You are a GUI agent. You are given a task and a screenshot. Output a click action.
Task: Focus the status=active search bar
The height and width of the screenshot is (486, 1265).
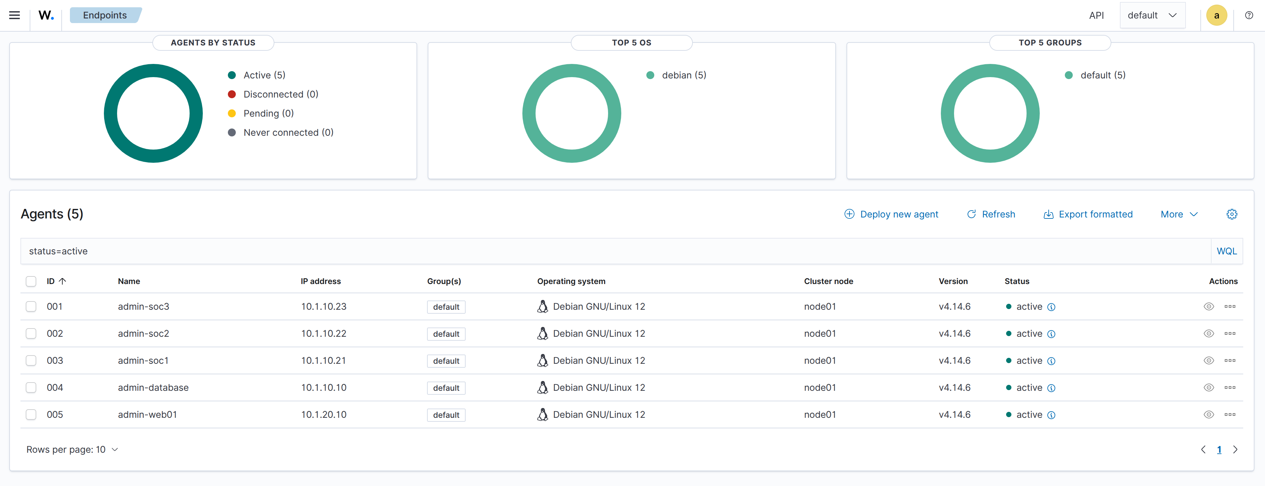pos(615,251)
